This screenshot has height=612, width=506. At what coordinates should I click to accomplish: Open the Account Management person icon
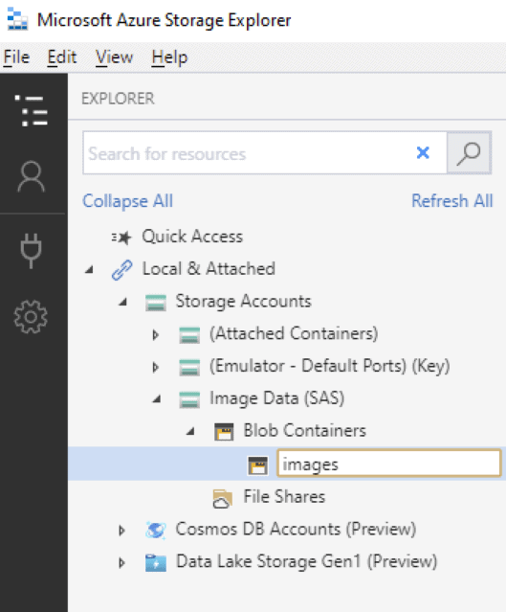(x=32, y=176)
